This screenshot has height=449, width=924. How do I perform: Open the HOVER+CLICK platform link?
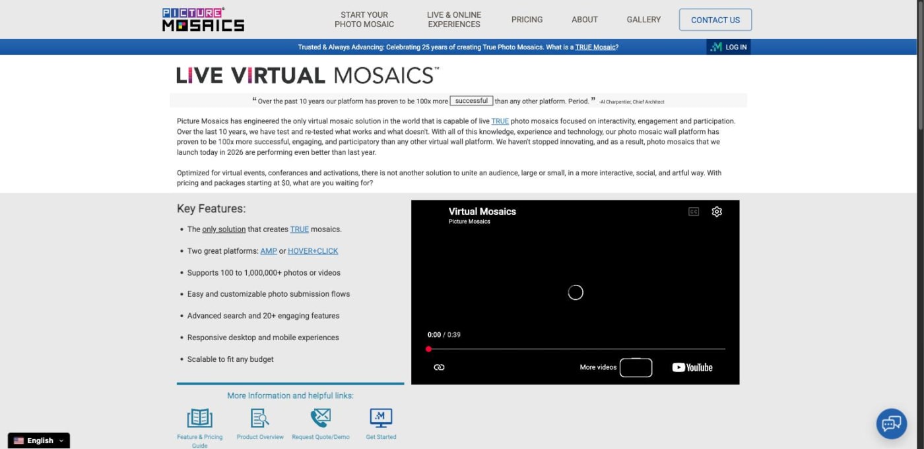coord(313,251)
